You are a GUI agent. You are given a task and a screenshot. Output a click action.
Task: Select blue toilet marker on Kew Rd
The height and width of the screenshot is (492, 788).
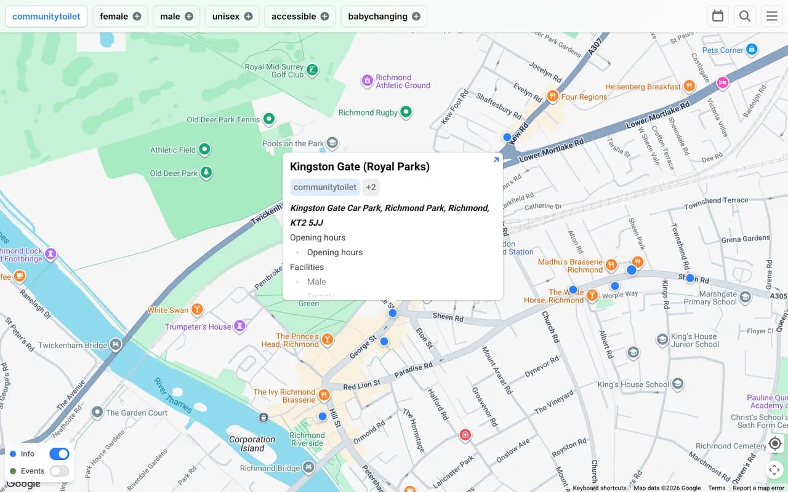(507, 137)
